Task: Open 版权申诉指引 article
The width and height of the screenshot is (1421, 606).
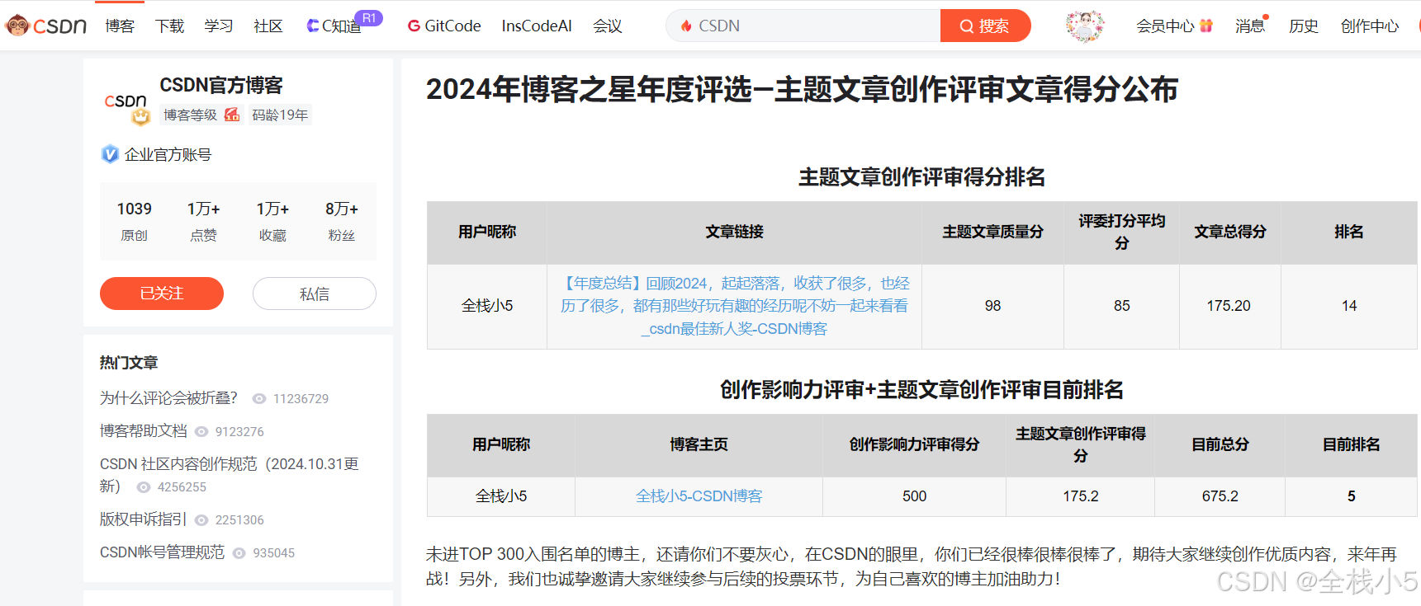Action: pyautogui.click(x=144, y=519)
